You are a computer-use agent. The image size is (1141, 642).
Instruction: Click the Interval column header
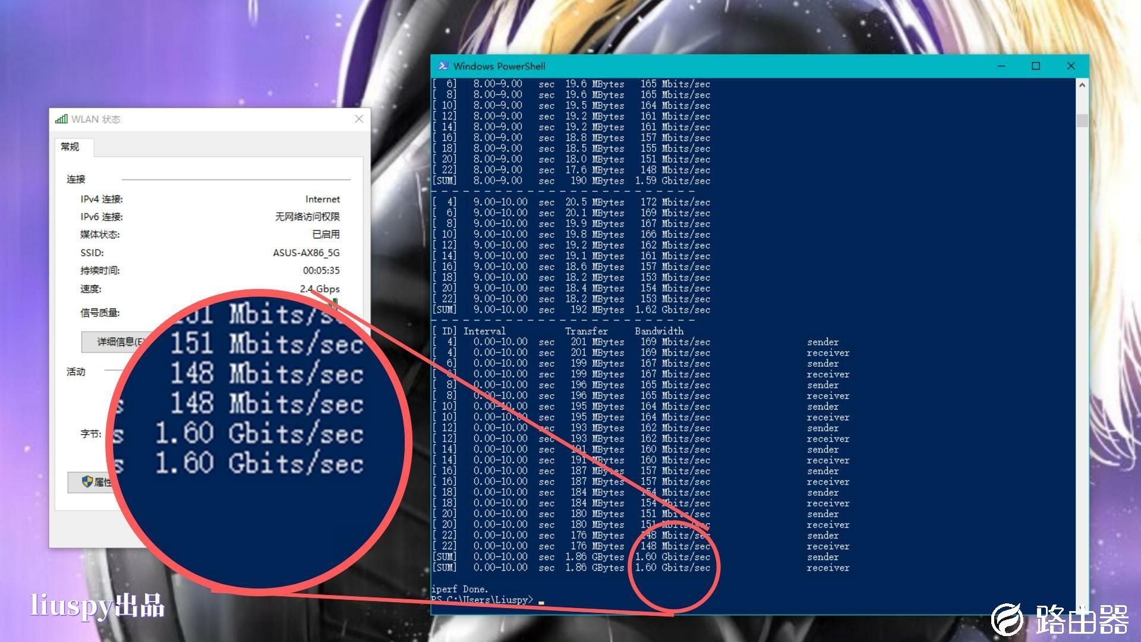[484, 331]
